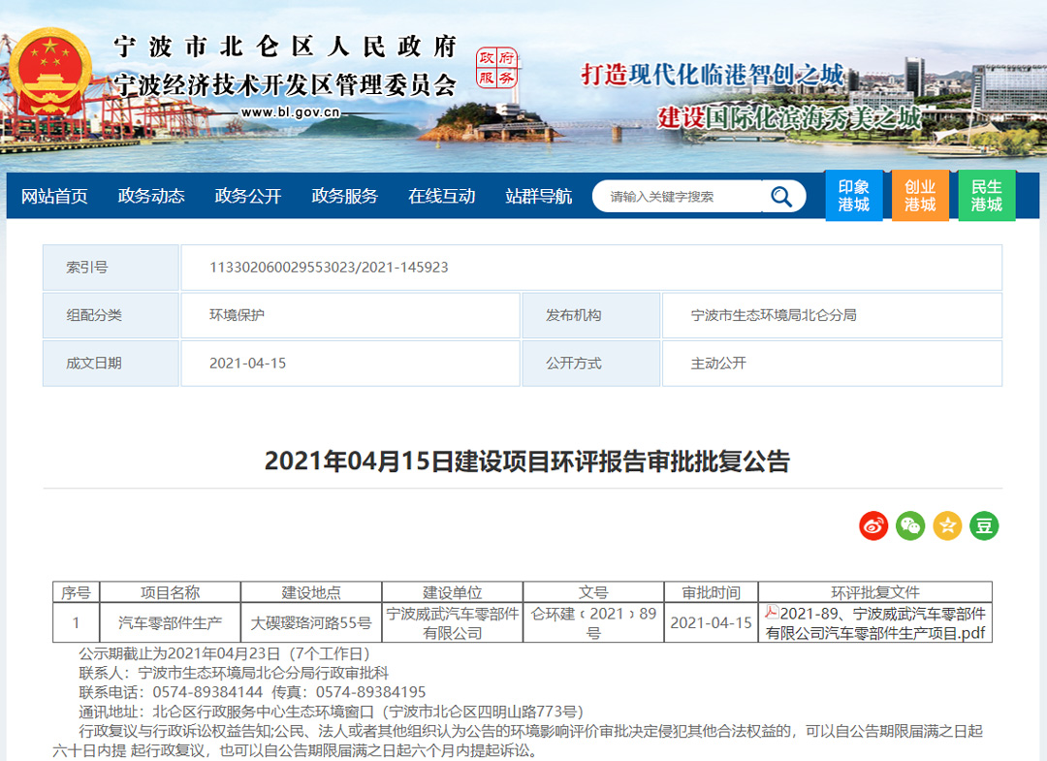The image size is (1047, 761).
Task: Open 站群导航 navigation item
Action: coord(539,197)
